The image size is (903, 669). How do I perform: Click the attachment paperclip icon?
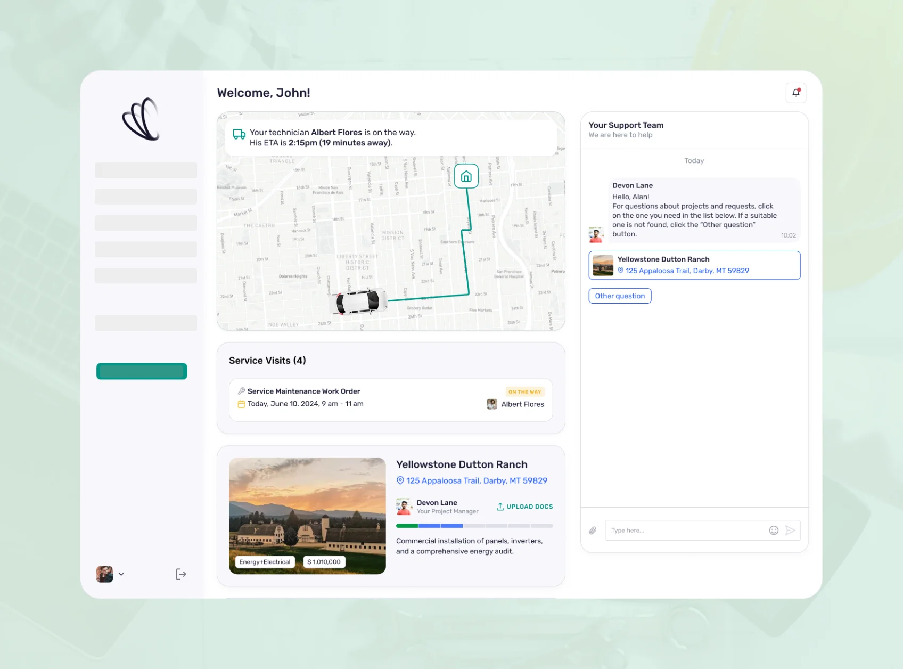click(593, 531)
